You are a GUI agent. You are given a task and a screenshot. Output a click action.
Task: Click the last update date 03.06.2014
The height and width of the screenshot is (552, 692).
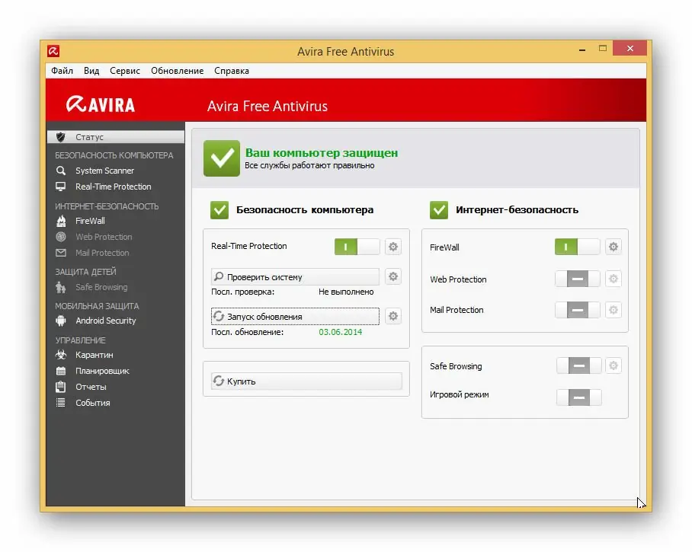[340, 332]
